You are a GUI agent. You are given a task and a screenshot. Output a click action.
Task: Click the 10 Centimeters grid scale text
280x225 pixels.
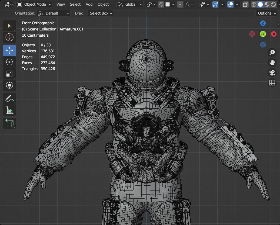click(x=35, y=35)
